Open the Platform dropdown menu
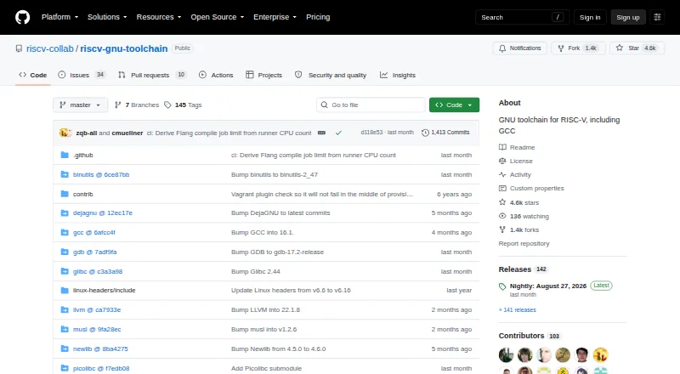Image resolution: width=680 pixels, height=374 pixels. 59,17
